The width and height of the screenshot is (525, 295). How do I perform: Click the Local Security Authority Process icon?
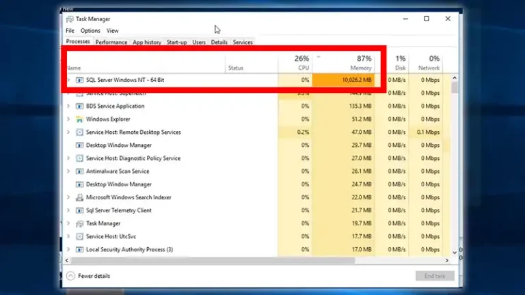tap(79, 249)
